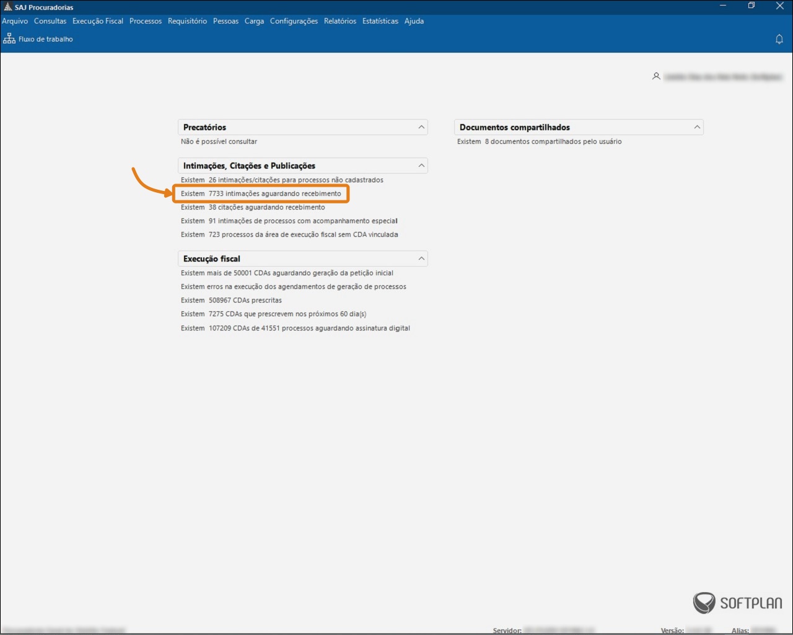The width and height of the screenshot is (793, 635).
Task: Restore down the application window
Action: coord(751,6)
